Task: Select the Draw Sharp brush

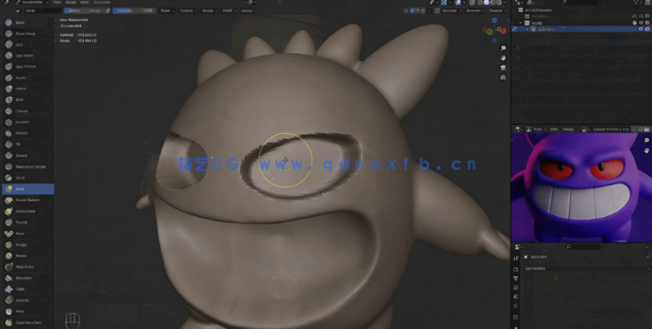Action: click(27, 34)
